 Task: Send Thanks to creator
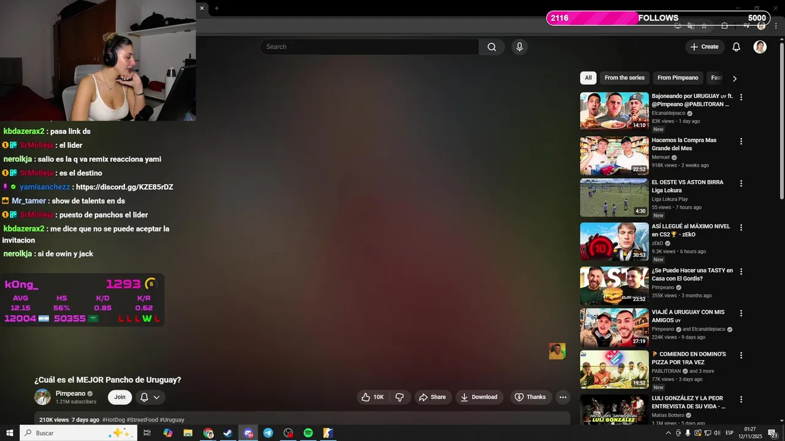point(530,398)
